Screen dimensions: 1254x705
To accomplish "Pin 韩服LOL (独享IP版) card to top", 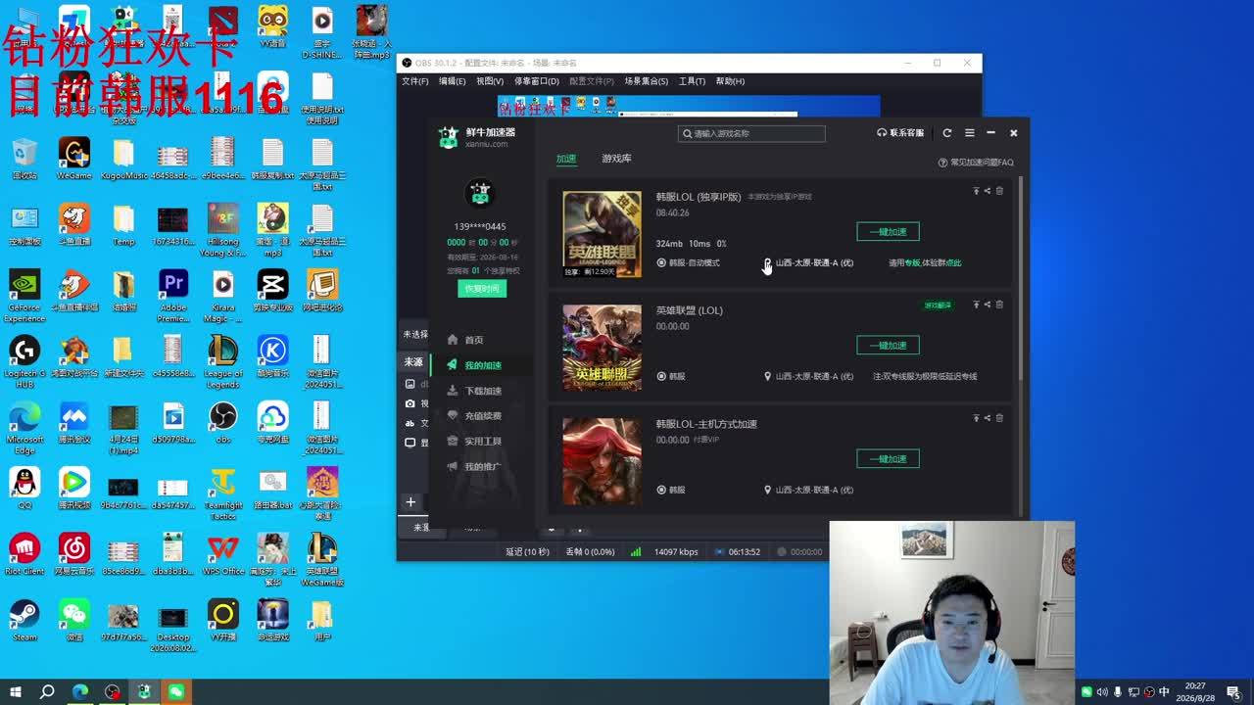I will (x=976, y=191).
